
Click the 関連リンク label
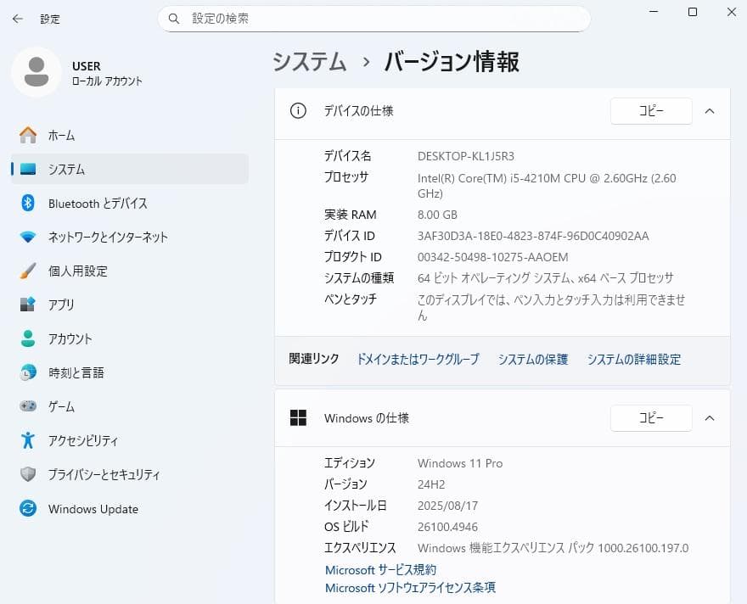[314, 358]
